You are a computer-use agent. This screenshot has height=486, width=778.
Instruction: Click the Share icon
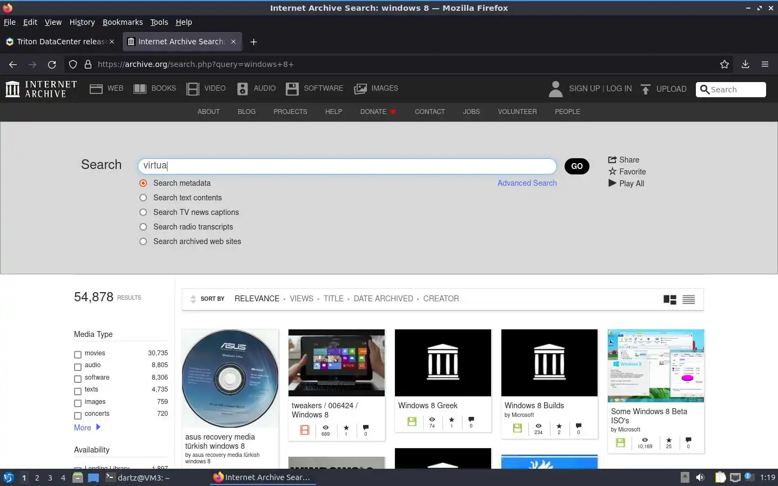click(612, 160)
